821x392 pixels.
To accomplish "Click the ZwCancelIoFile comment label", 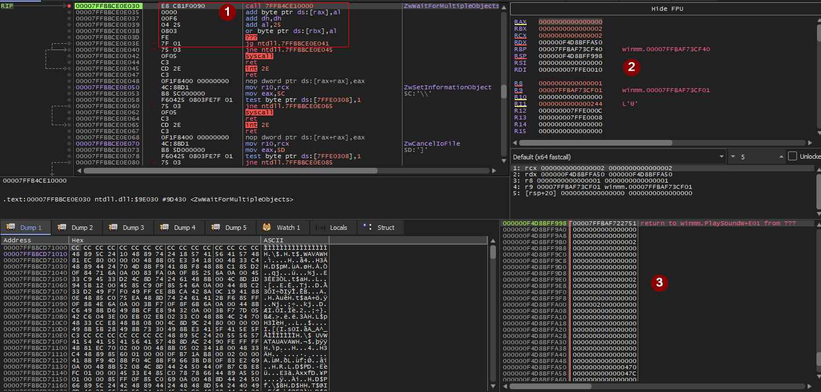I will pyautogui.click(x=432, y=143).
